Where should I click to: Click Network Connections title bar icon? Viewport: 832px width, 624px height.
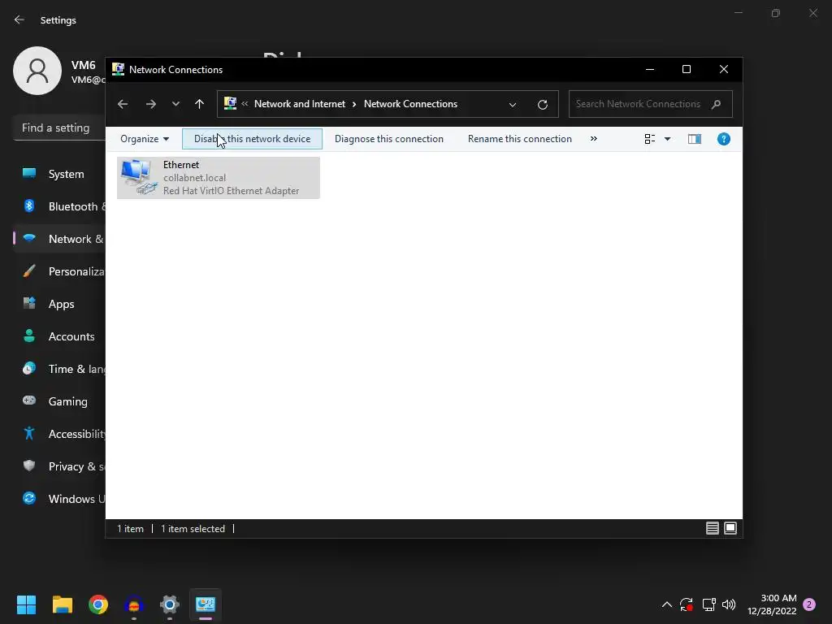[x=119, y=70]
